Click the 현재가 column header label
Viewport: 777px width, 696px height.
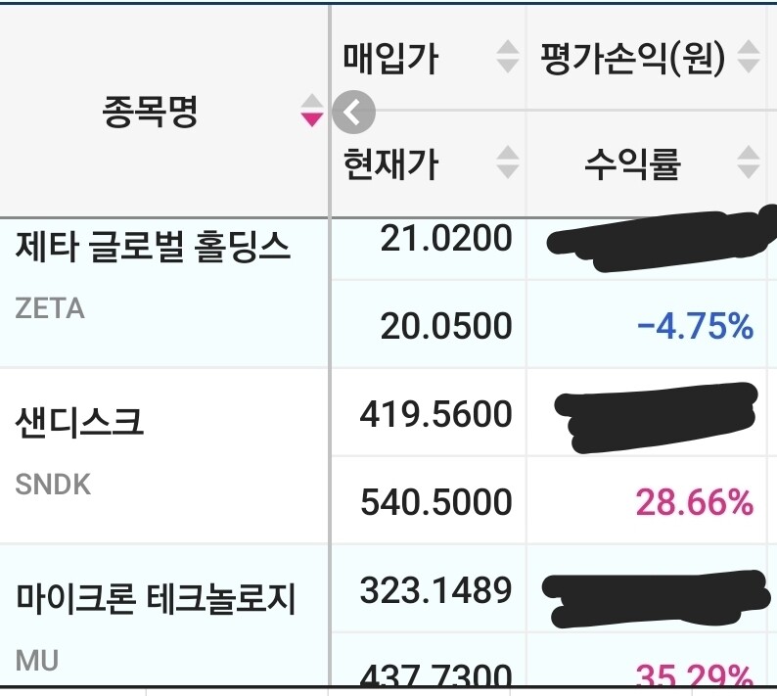click(390, 163)
